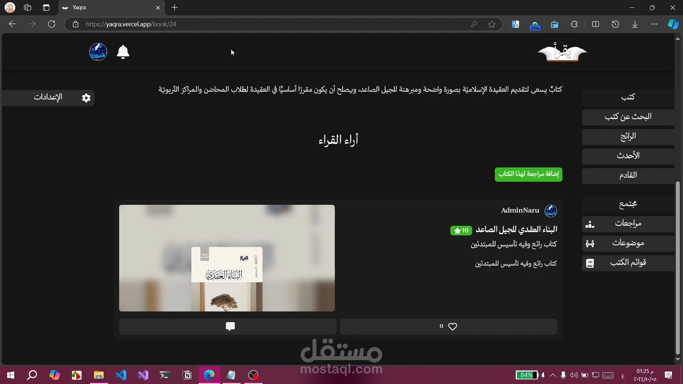
Task: Favorite this page with star icon
Action: [x=492, y=24]
